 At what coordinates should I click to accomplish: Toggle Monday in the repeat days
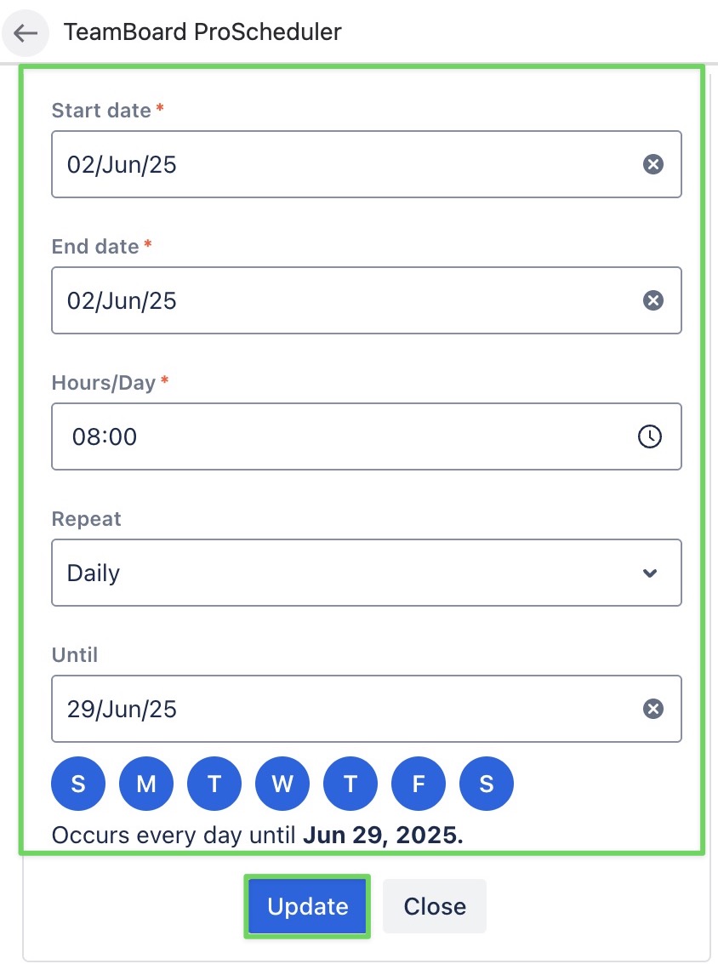click(145, 783)
